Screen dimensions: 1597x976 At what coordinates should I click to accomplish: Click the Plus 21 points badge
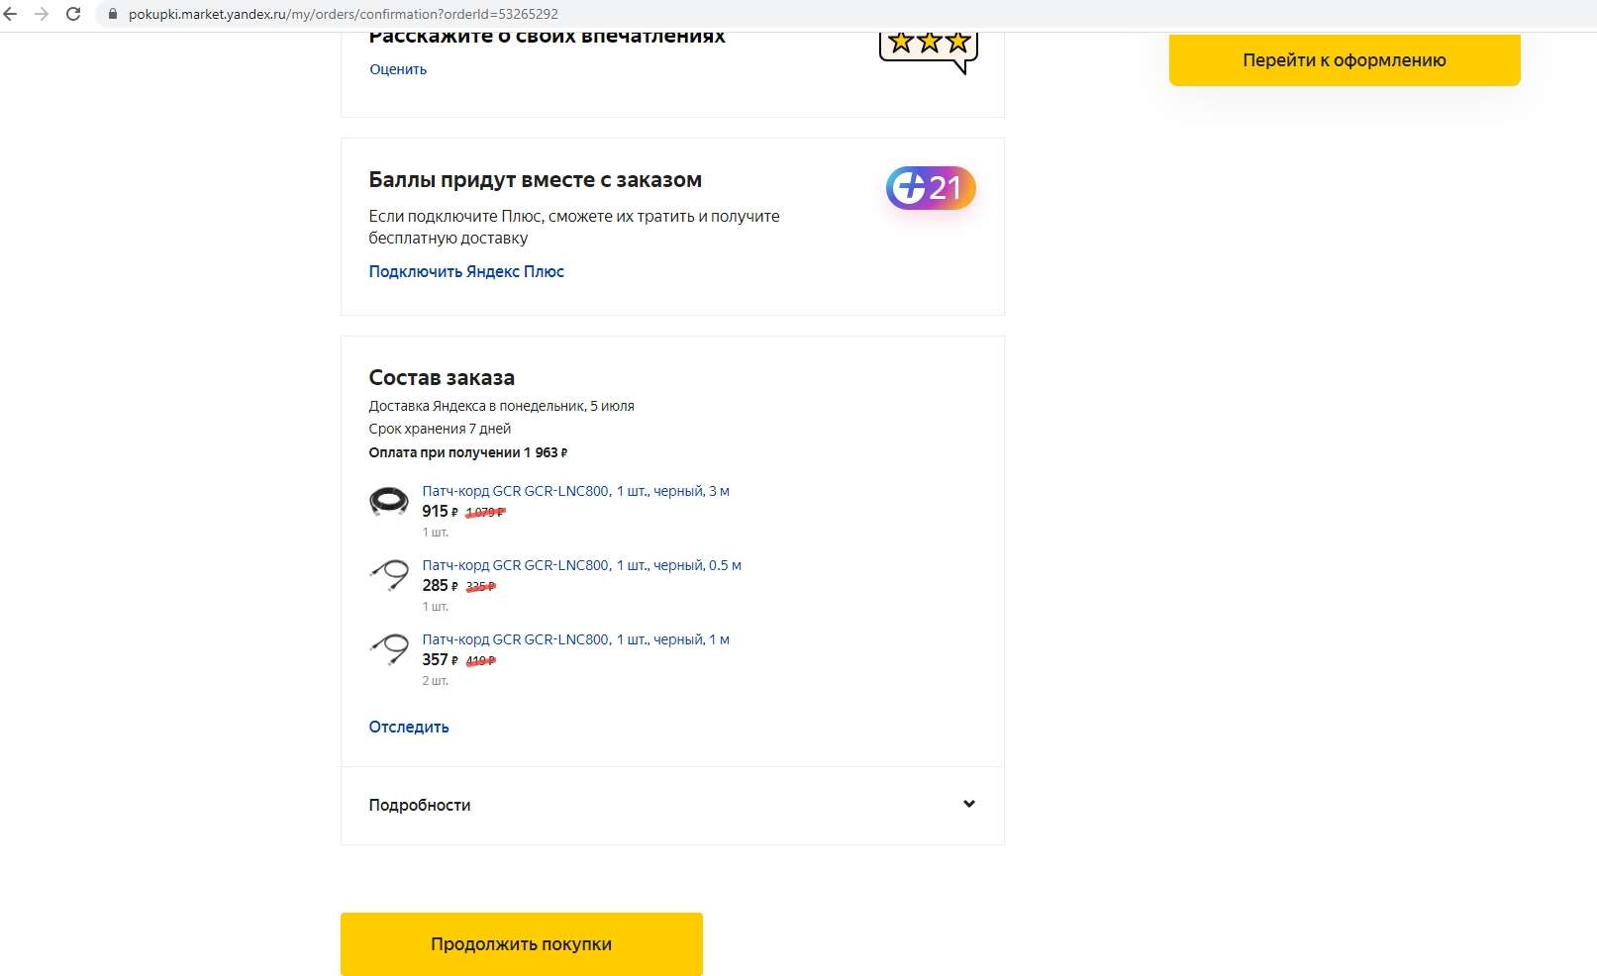click(931, 187)
